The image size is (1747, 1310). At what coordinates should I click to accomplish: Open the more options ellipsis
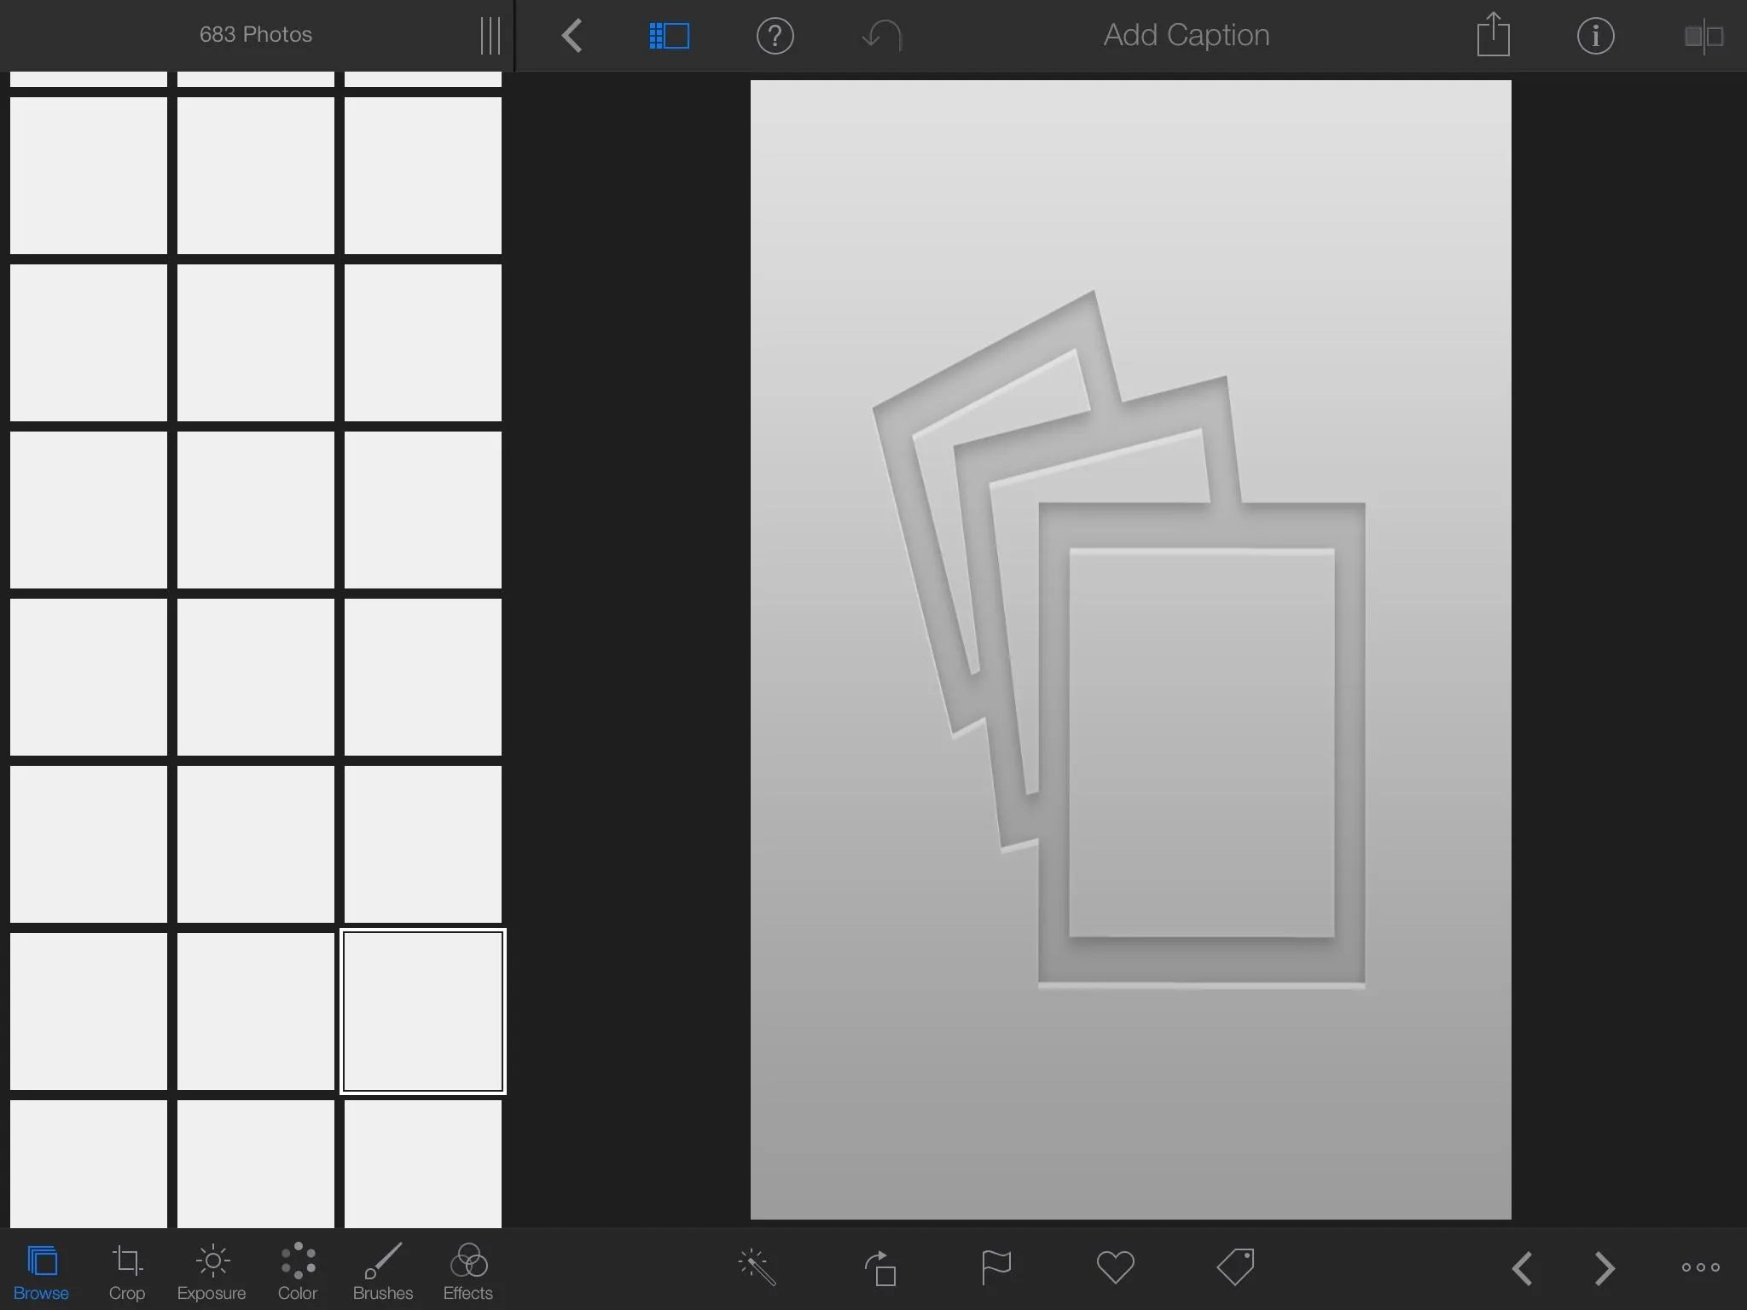point(1700,1267)
